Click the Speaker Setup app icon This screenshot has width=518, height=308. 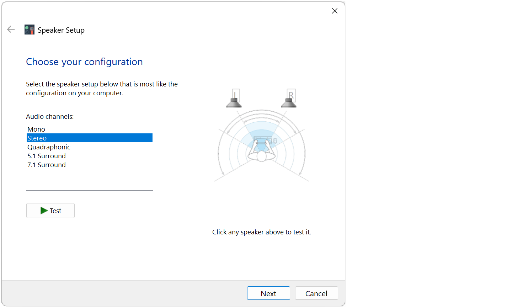coord(30,30)
